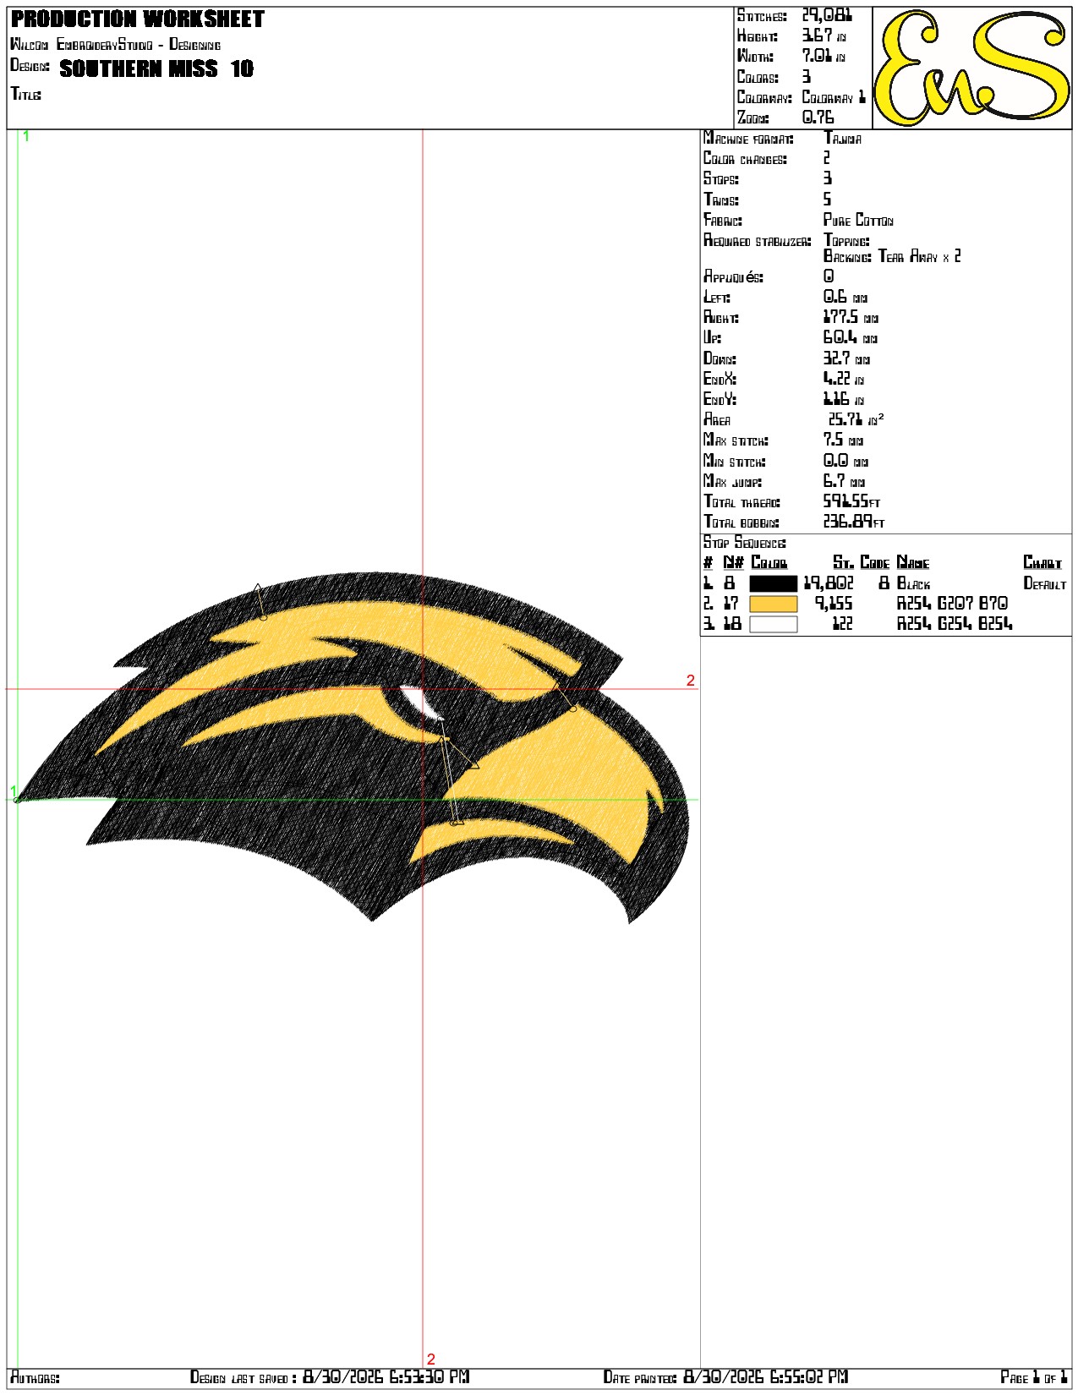Click the Color column header
This screenshot has height=1395, width=1078.
[x=769, y=563]
